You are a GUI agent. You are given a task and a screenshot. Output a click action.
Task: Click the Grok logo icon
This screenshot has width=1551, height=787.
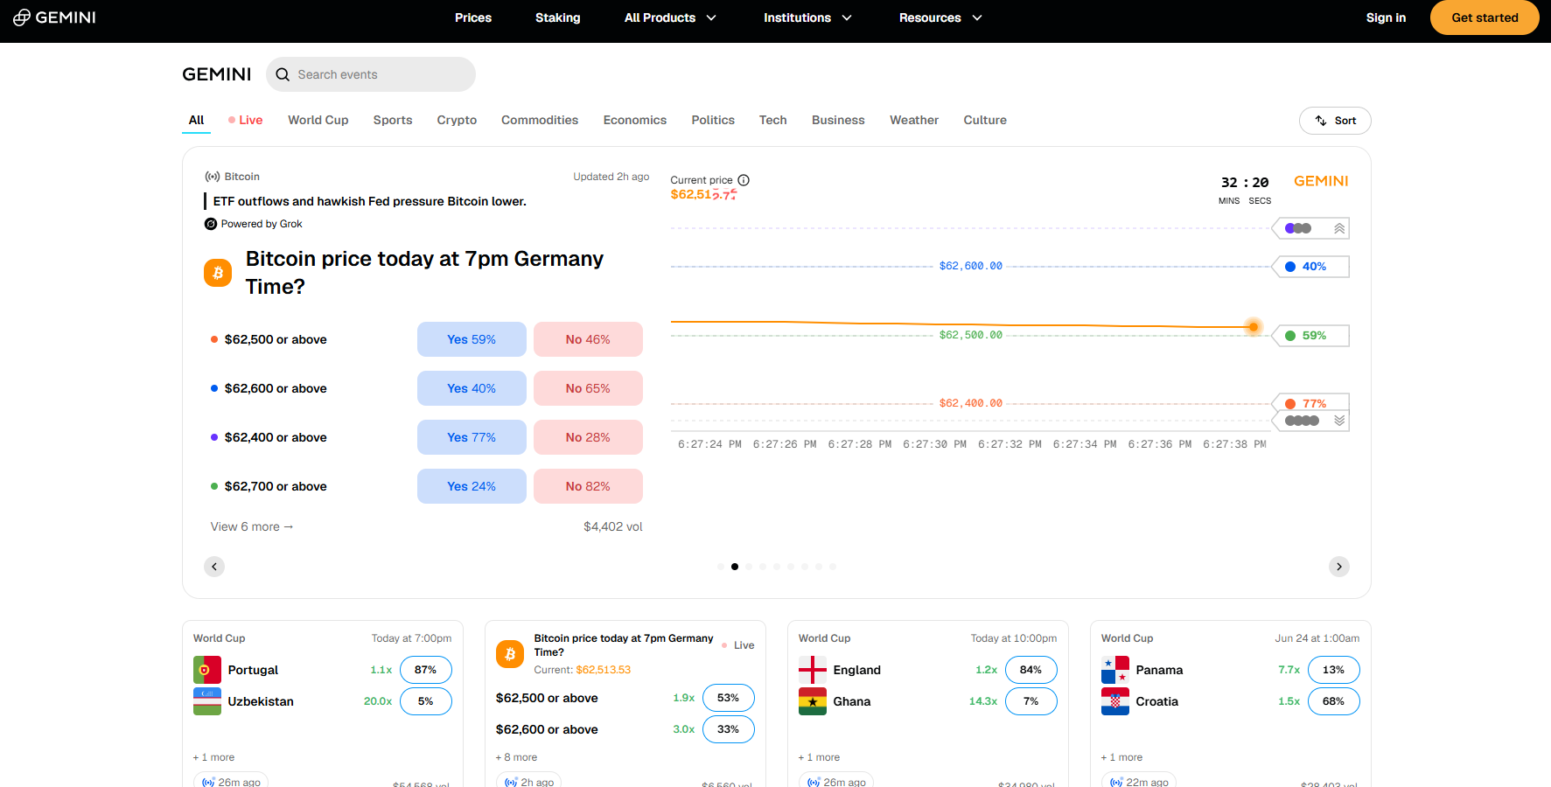coord(211,224)
